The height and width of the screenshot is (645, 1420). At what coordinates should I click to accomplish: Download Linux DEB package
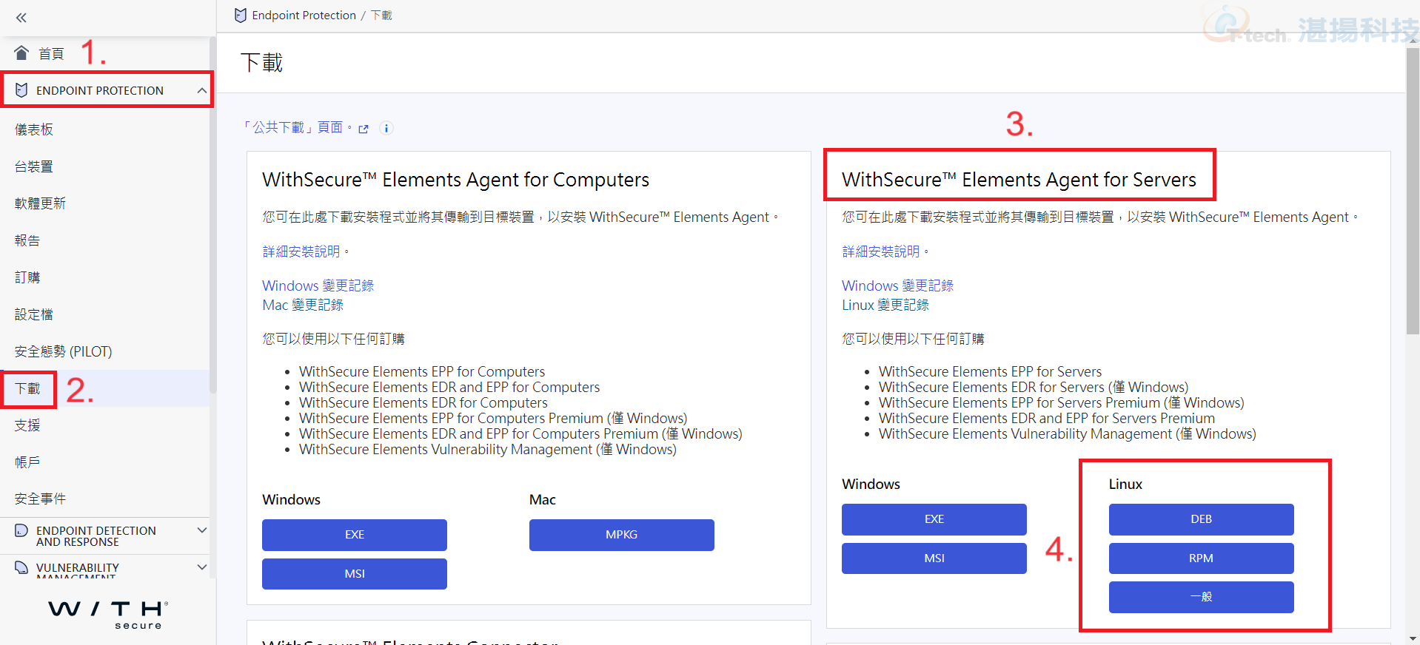(x=1202, y=519)
